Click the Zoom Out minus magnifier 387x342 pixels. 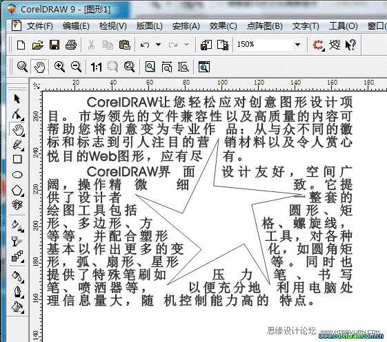[x=76, y=67]
